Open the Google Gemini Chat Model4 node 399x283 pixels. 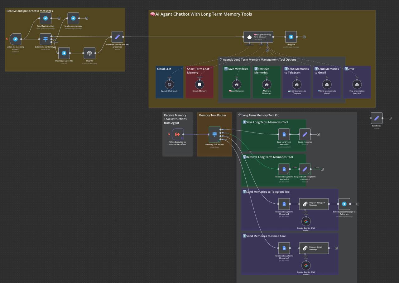306,266
